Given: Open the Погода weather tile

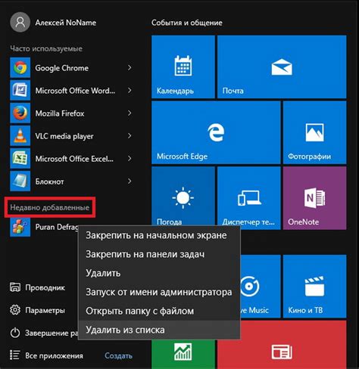Looking at the screenshot, I should (183, 197).
